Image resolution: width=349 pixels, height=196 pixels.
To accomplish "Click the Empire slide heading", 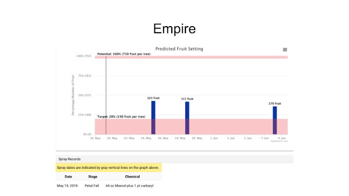I will point(174,29).
